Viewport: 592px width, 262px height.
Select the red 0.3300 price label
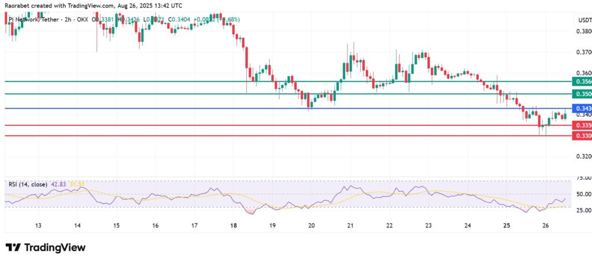(581, 135)
